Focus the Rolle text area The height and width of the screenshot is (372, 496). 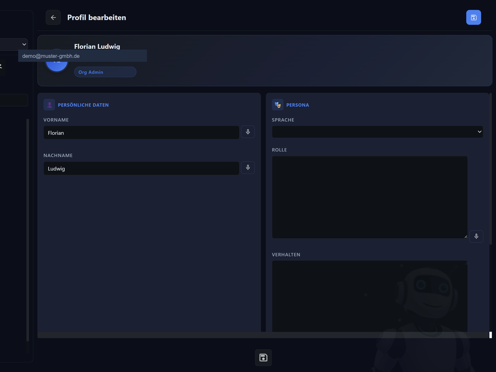370,197
